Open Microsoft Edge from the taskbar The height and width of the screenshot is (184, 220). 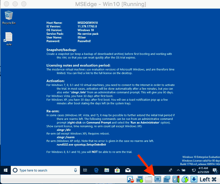[96, 170]
